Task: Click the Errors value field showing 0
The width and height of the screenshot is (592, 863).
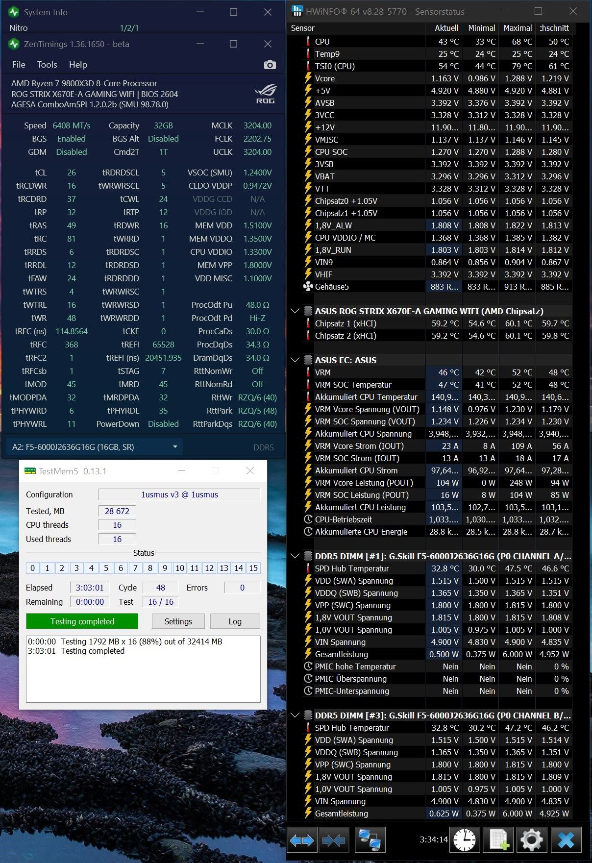Action: 242,588
